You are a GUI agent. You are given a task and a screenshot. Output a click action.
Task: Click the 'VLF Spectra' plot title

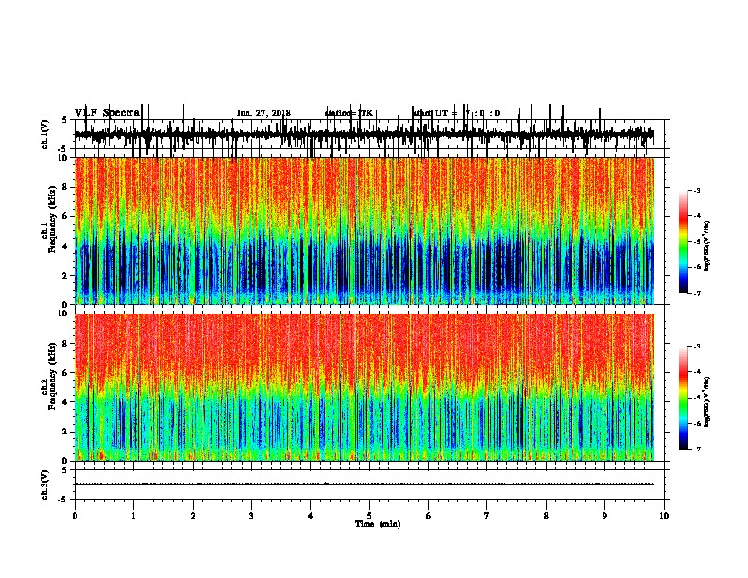(108, 113)
